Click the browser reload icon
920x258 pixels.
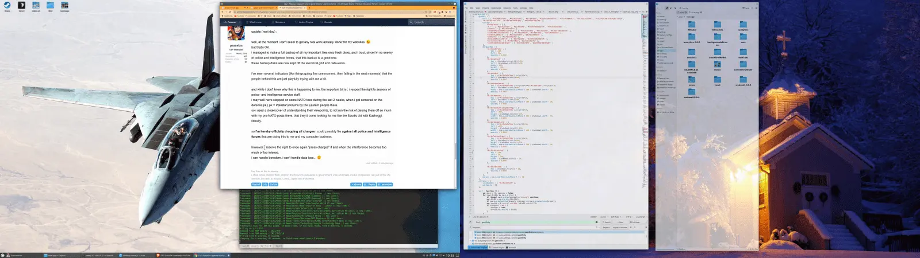click(x=231, y=11)
